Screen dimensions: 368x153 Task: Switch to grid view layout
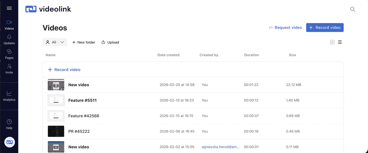click(x=332, y=42)
